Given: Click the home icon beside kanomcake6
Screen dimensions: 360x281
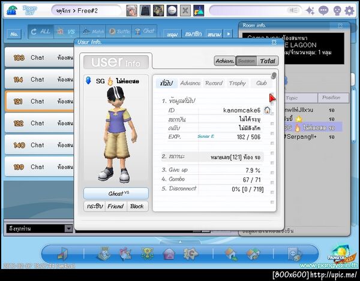Looking at the screenshot, I should click(267, 110).
